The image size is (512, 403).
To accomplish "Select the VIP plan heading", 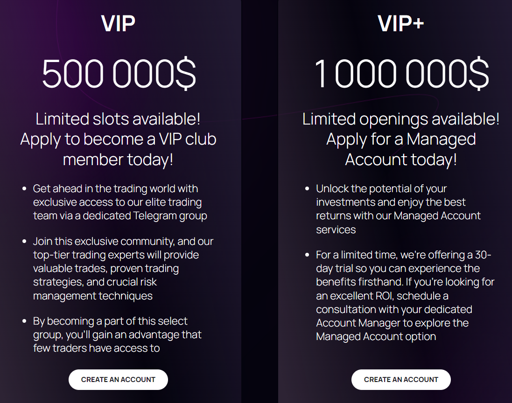I will 118,23.
